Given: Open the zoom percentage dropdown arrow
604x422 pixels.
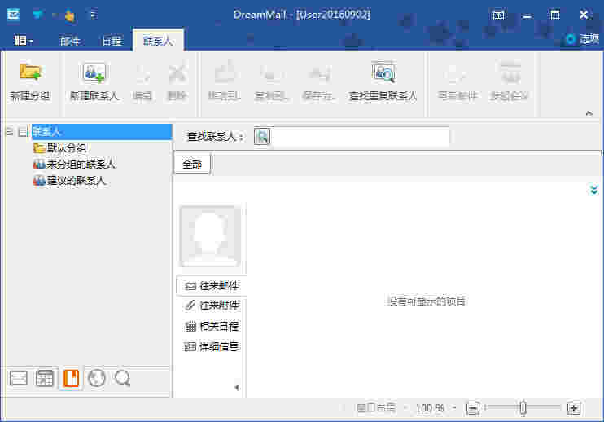Looking at the screenshot, I should (x=455, y=407).
